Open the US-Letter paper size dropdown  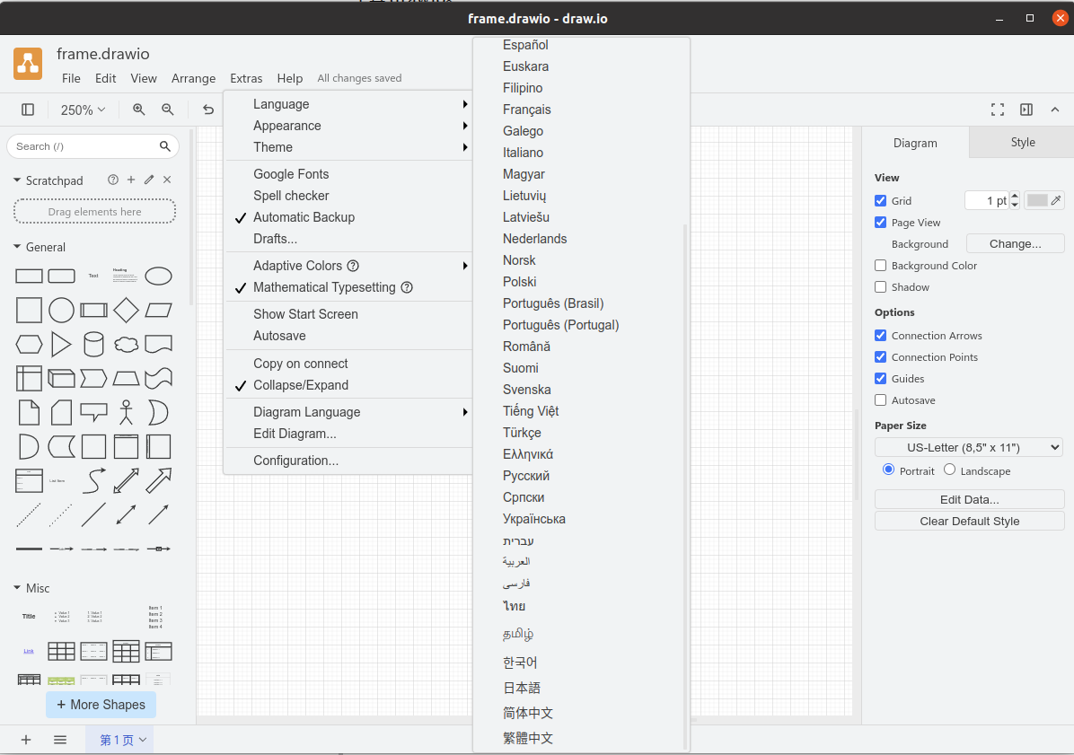[969, 448]
